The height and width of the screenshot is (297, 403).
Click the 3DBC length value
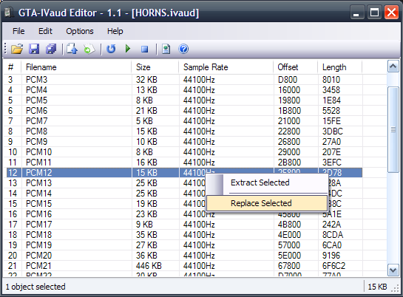click(x=333, y=132)
